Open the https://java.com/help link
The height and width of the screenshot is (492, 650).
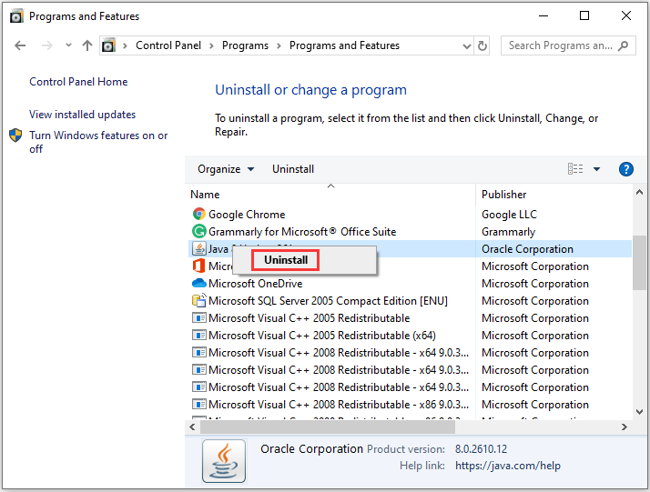click(x=508, y=466)
